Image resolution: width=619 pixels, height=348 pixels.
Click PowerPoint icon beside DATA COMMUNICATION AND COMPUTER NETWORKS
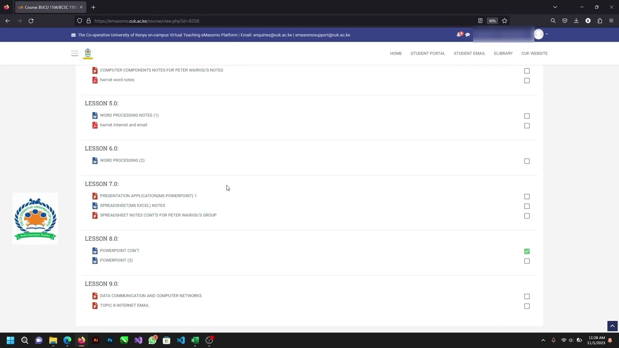[95, 296]
